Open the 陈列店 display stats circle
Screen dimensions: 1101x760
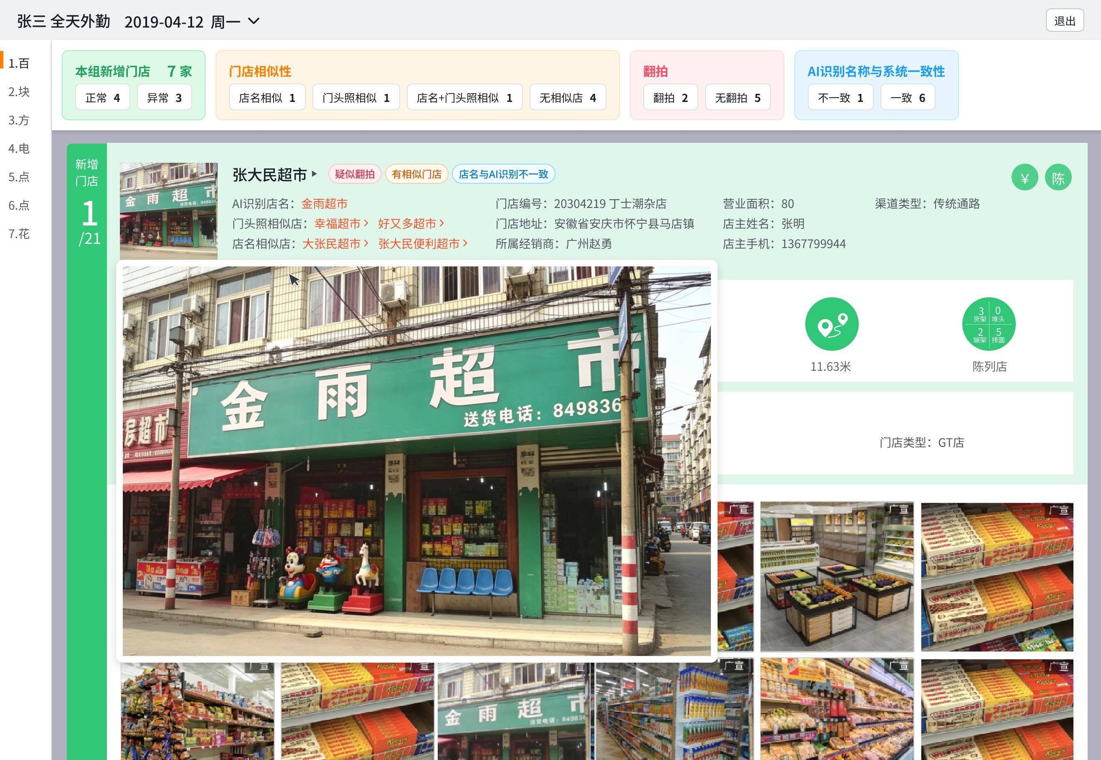(x=989, y=324)
